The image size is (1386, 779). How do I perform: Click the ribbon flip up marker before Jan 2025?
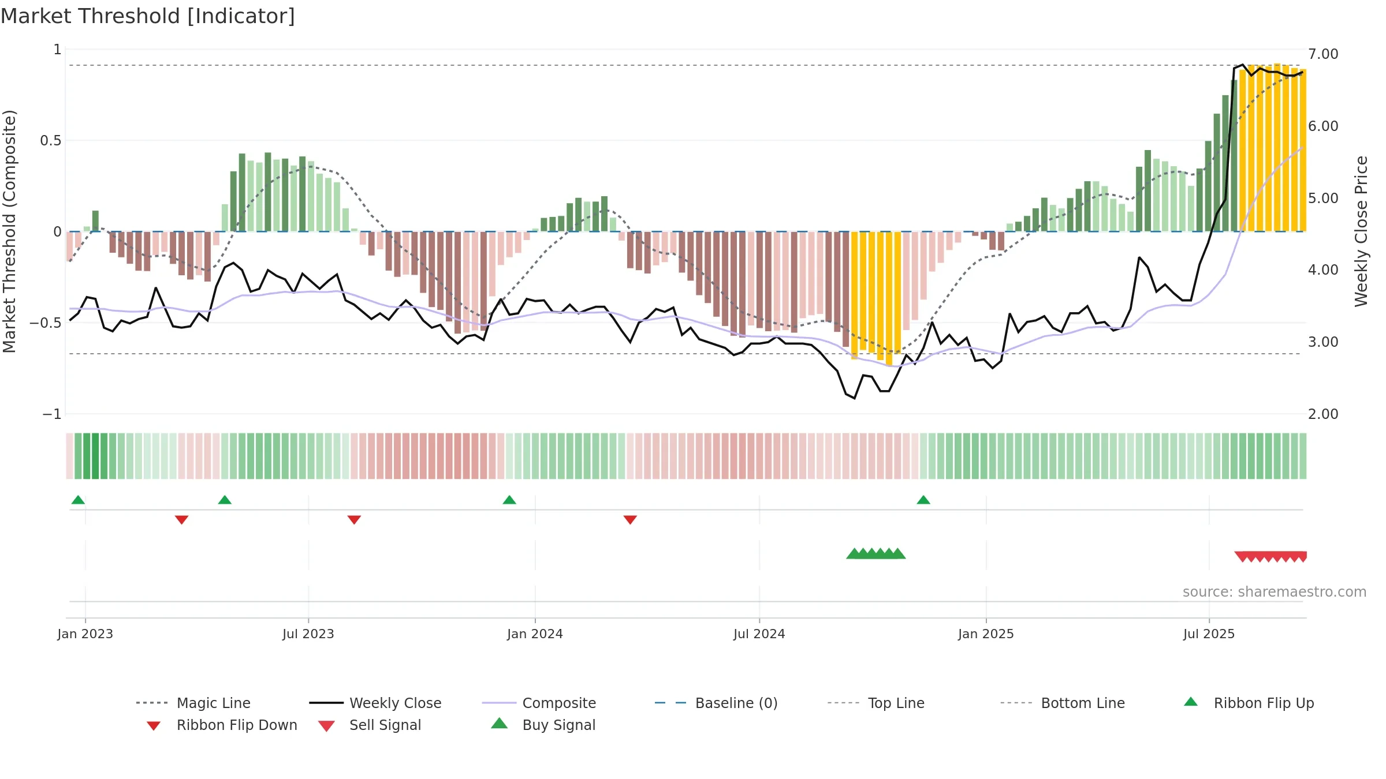pyautogui.click(x=923, y=500)
